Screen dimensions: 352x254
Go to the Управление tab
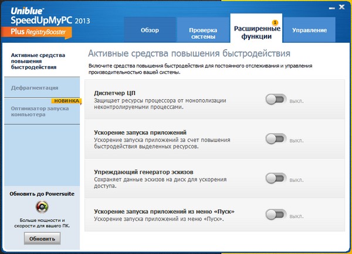[x=310, y=30]
